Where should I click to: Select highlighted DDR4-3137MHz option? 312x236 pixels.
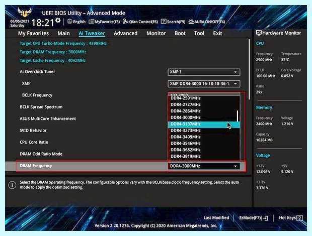pyautogui.click(x=204, y=124)
